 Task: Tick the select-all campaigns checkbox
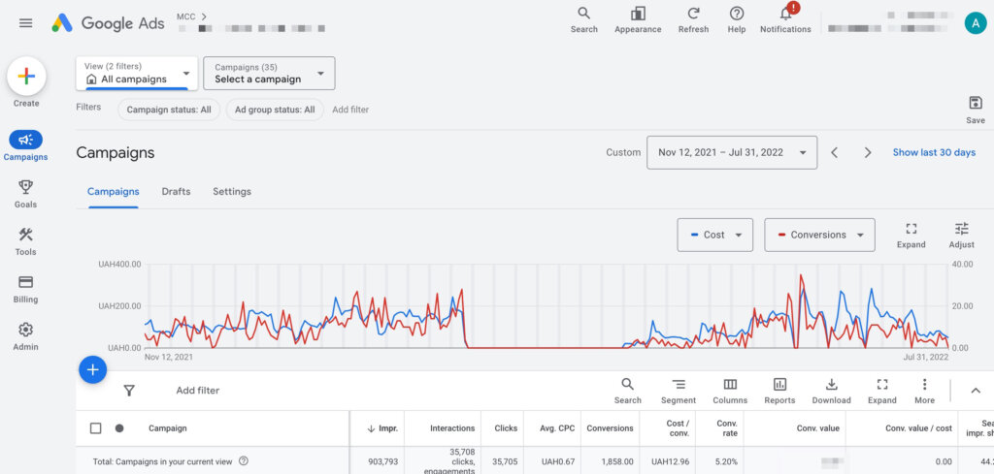[95, 427]
